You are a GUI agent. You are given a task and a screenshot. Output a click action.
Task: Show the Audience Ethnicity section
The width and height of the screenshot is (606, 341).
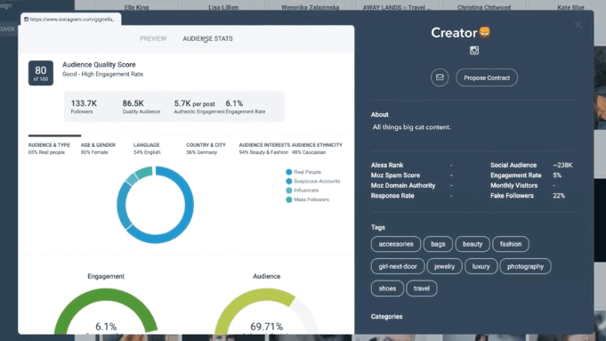pyautogui.click(x=317, y=149)
